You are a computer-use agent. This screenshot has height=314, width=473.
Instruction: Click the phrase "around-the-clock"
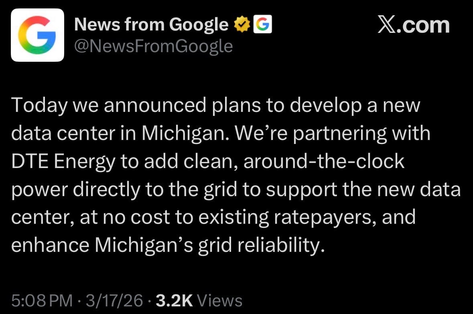point(324,162)
